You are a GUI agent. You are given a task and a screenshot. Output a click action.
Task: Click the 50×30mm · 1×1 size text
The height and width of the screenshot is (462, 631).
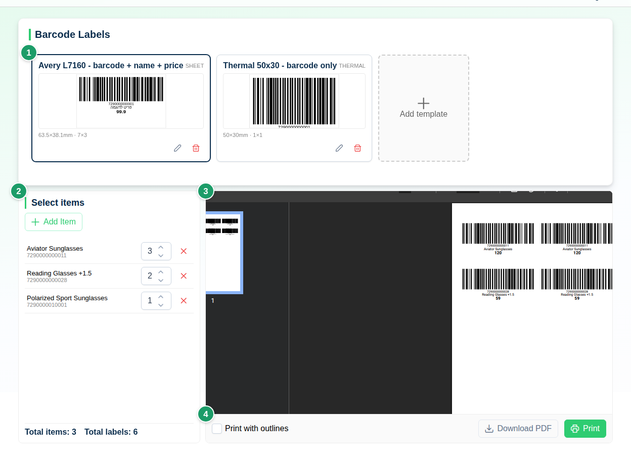(243, 135)
